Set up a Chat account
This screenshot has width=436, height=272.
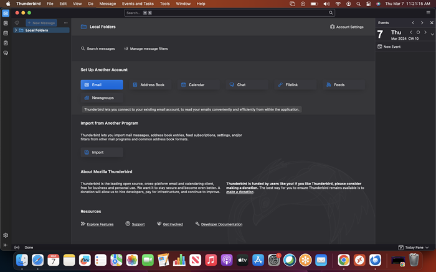tap(247, 84)
